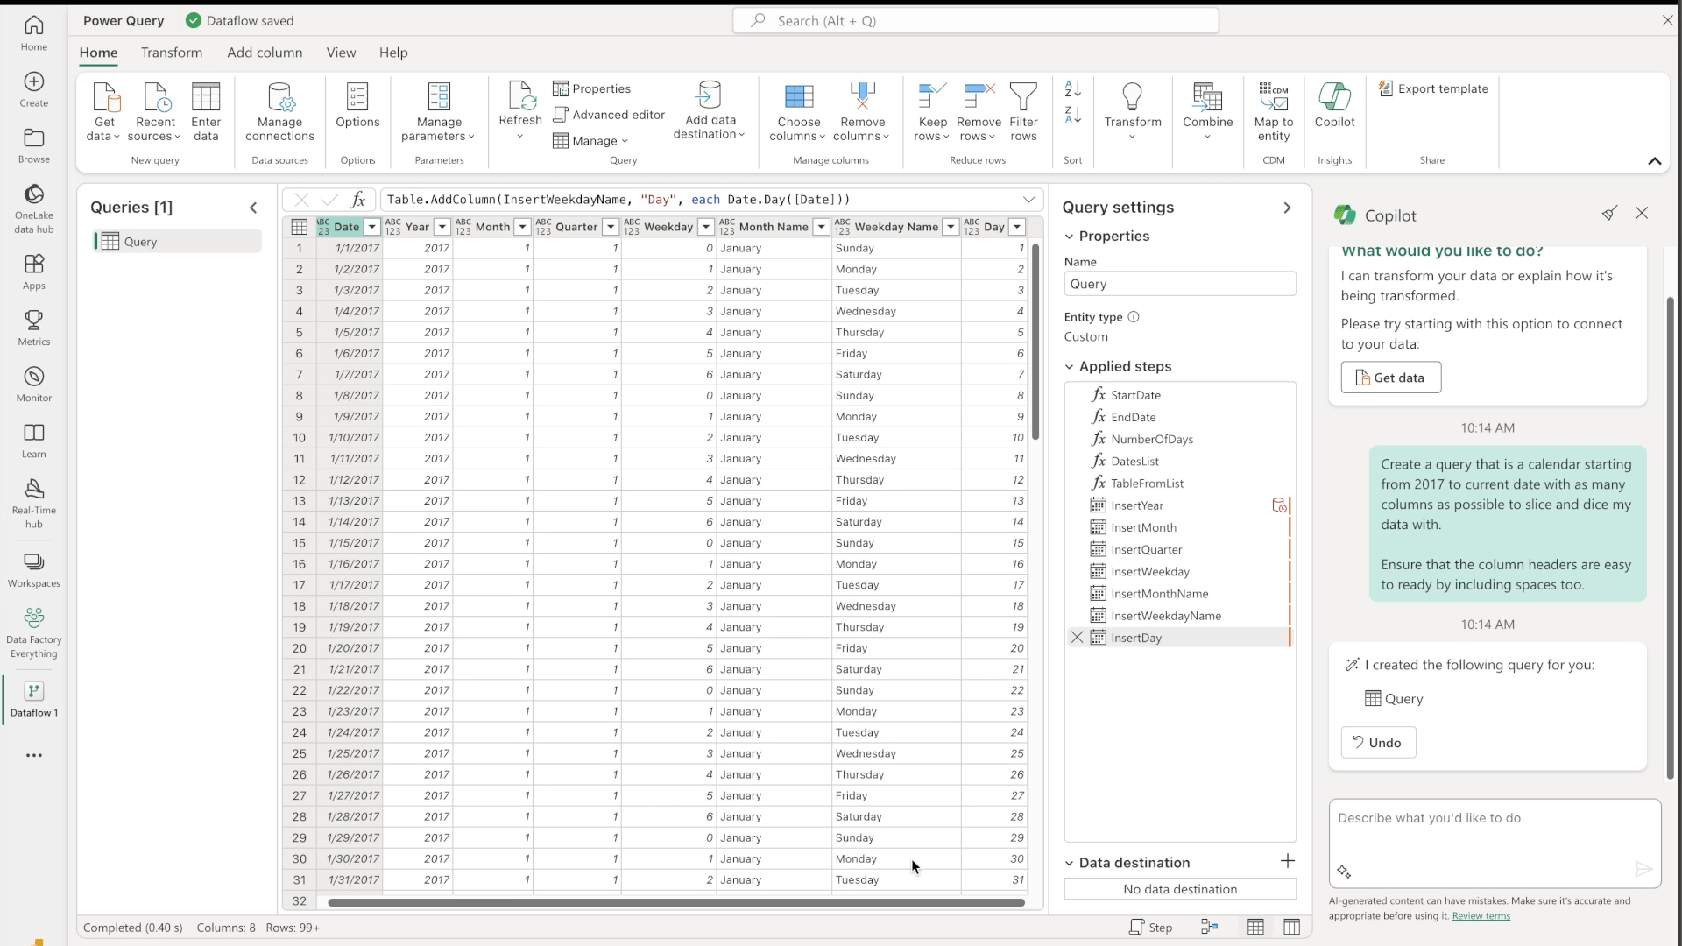Screen dimensions: 1682x946
Task: Open Manage connections
Action: [x=279, y=111]
